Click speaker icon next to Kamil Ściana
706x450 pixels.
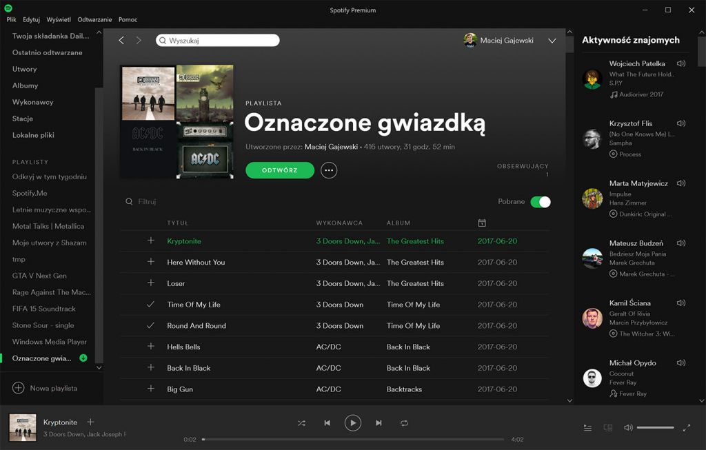tap(681, 303)
